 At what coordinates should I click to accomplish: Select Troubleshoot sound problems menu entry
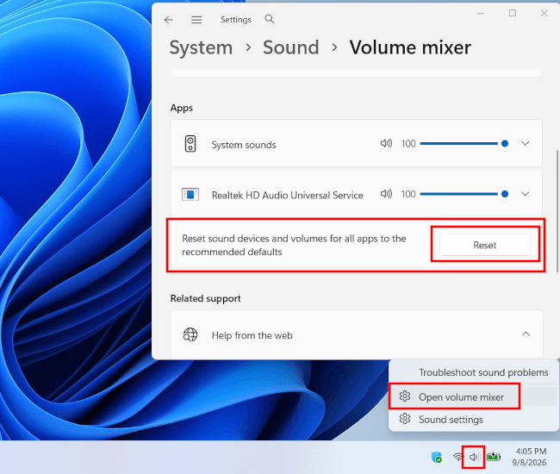(483, 372)
